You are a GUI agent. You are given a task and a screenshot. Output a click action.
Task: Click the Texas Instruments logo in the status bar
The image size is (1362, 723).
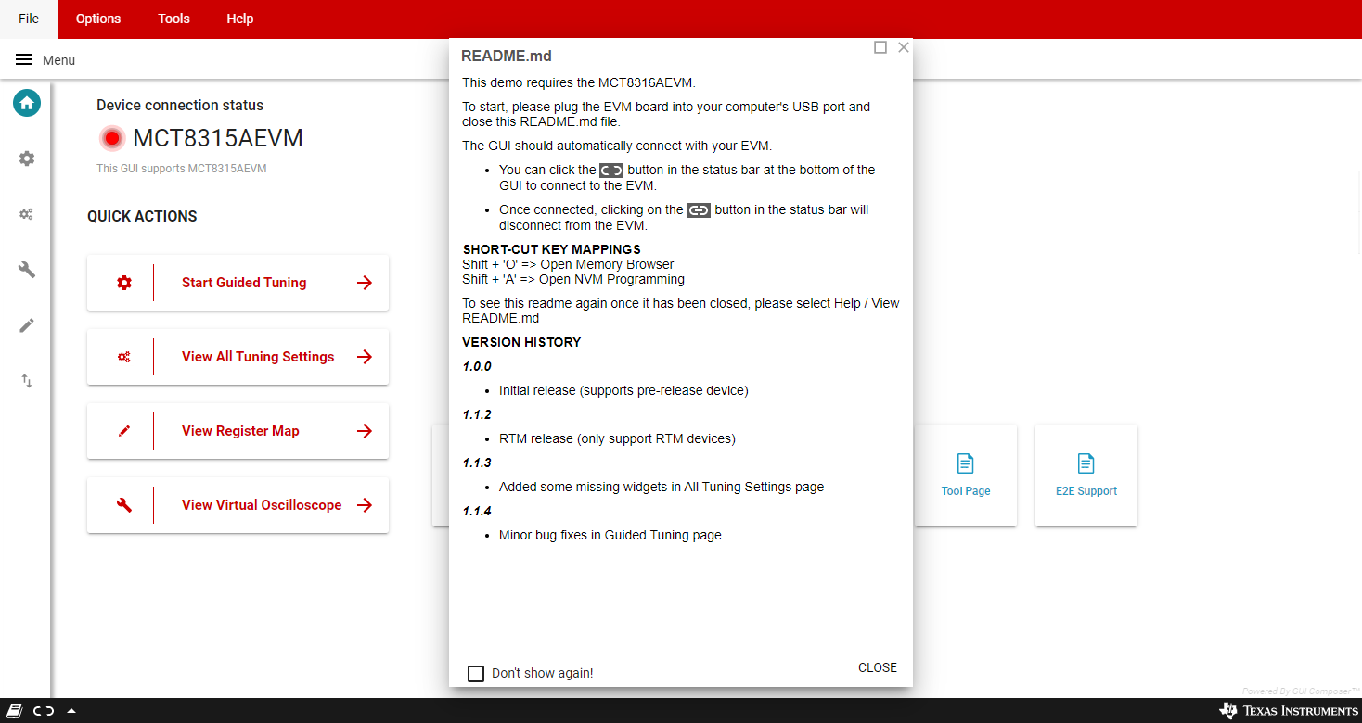coord(1289,711)
